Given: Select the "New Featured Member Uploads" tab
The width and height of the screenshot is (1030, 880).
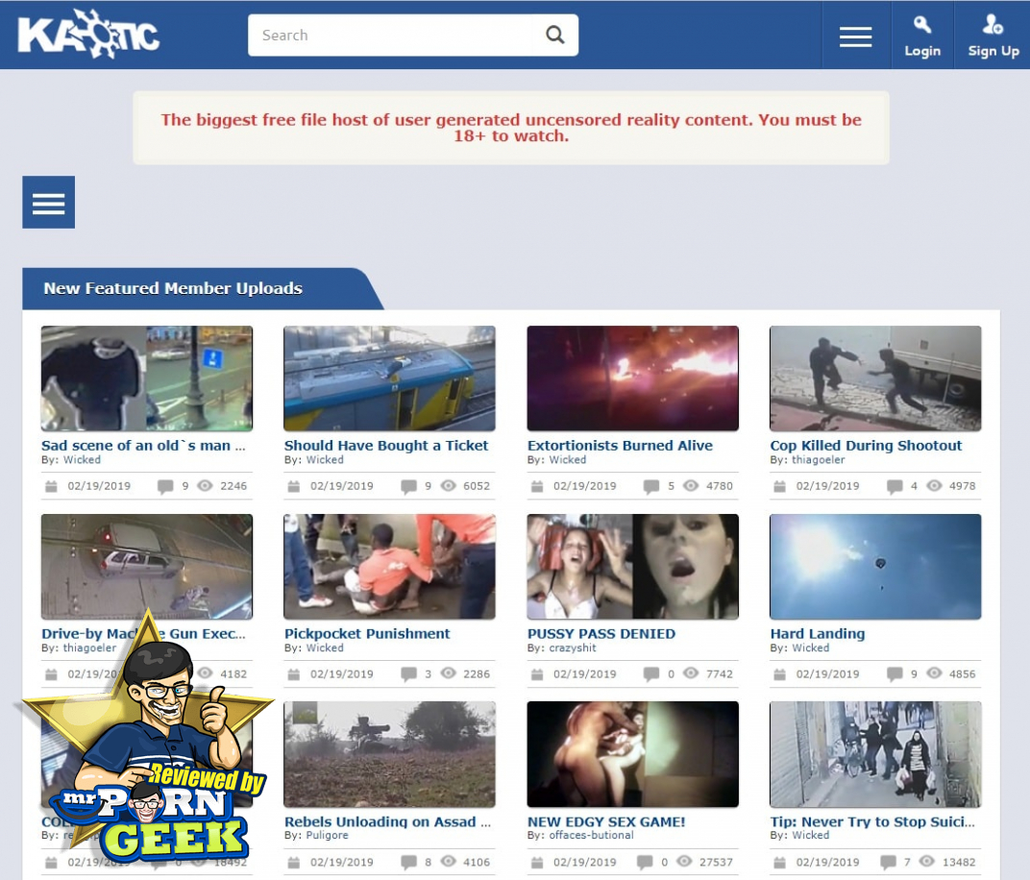Looking at the screenshot, I should (173, 288).
